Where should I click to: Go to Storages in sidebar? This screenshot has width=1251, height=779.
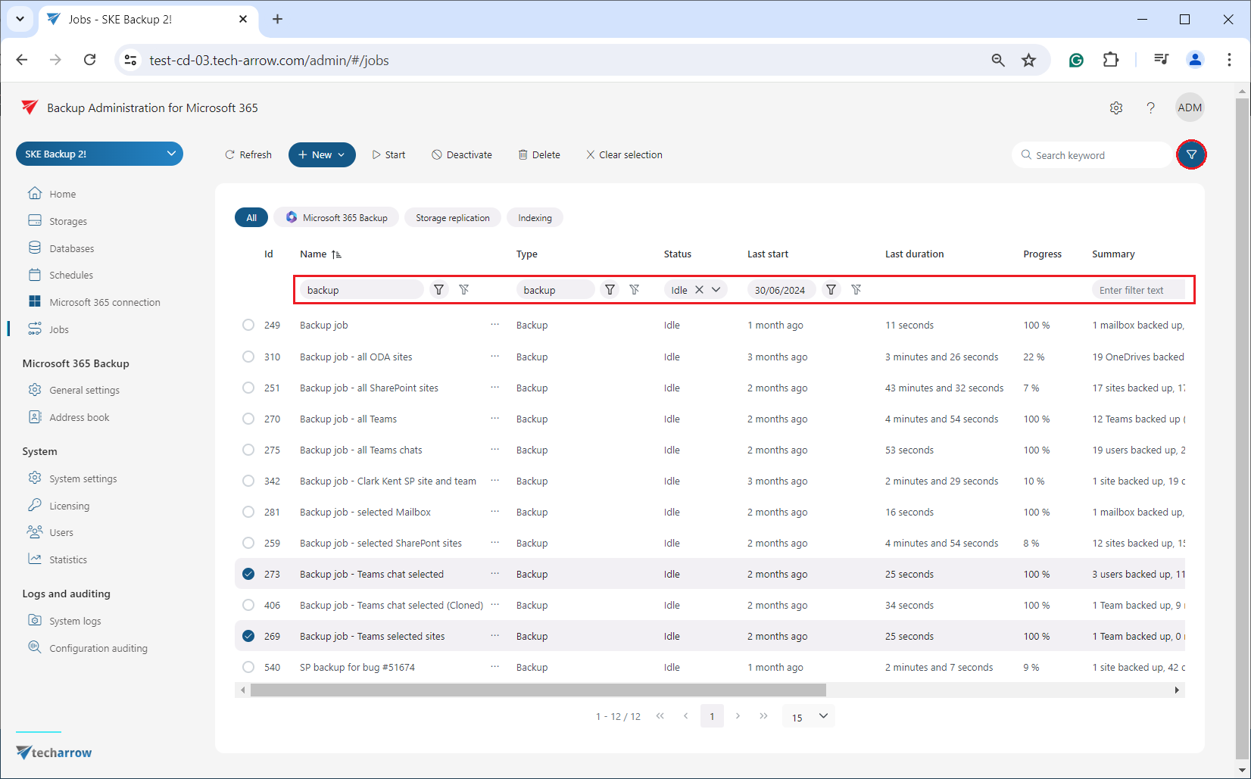(67, 221)
